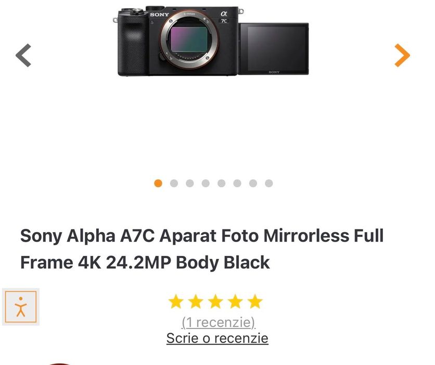
Task: Advance to the next product image
Action: (402, 55)
